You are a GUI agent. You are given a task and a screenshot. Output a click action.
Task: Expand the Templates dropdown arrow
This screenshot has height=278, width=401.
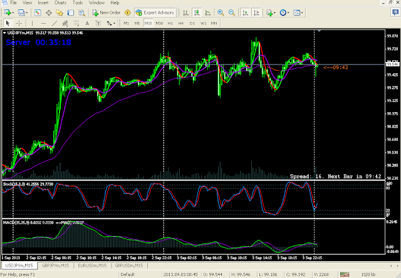pos(302,13)
